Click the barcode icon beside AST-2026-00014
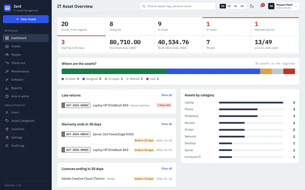The height and width of the screenshot is (190, 305). coord(63,134)
